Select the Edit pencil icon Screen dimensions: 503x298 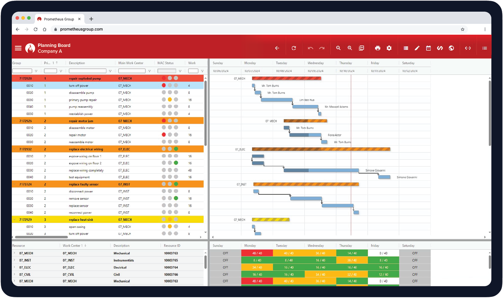417,48
